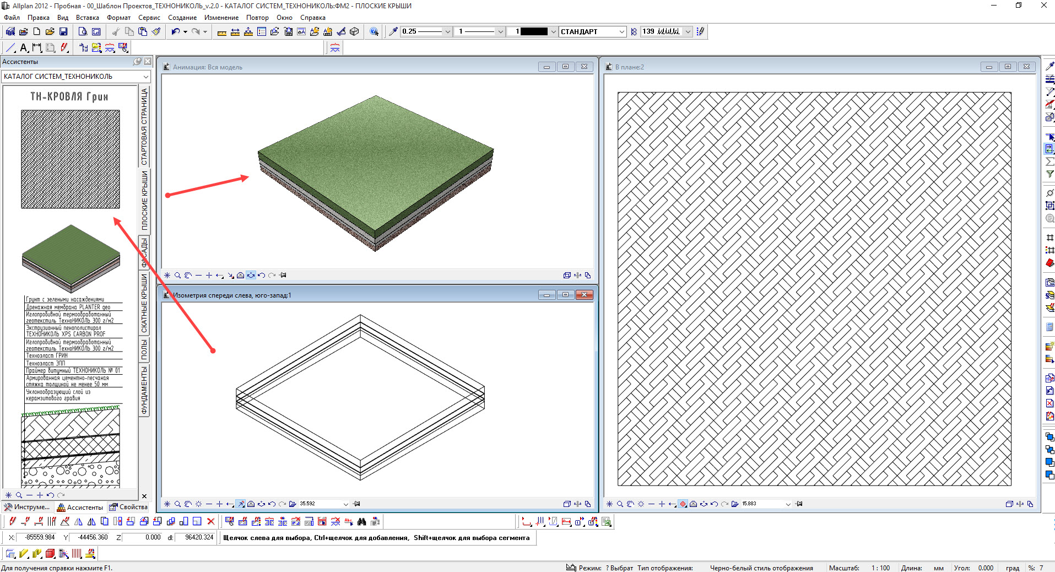Click the mirror icon in edit toolbar
Viewport: 1055px width, 572px height.
[78, 521]
